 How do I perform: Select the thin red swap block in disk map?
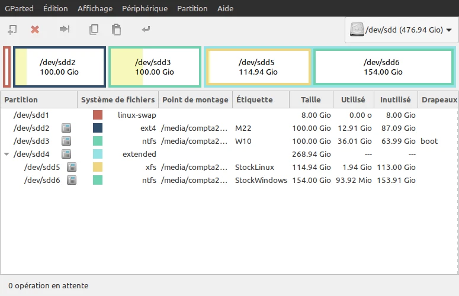point(7,67)
